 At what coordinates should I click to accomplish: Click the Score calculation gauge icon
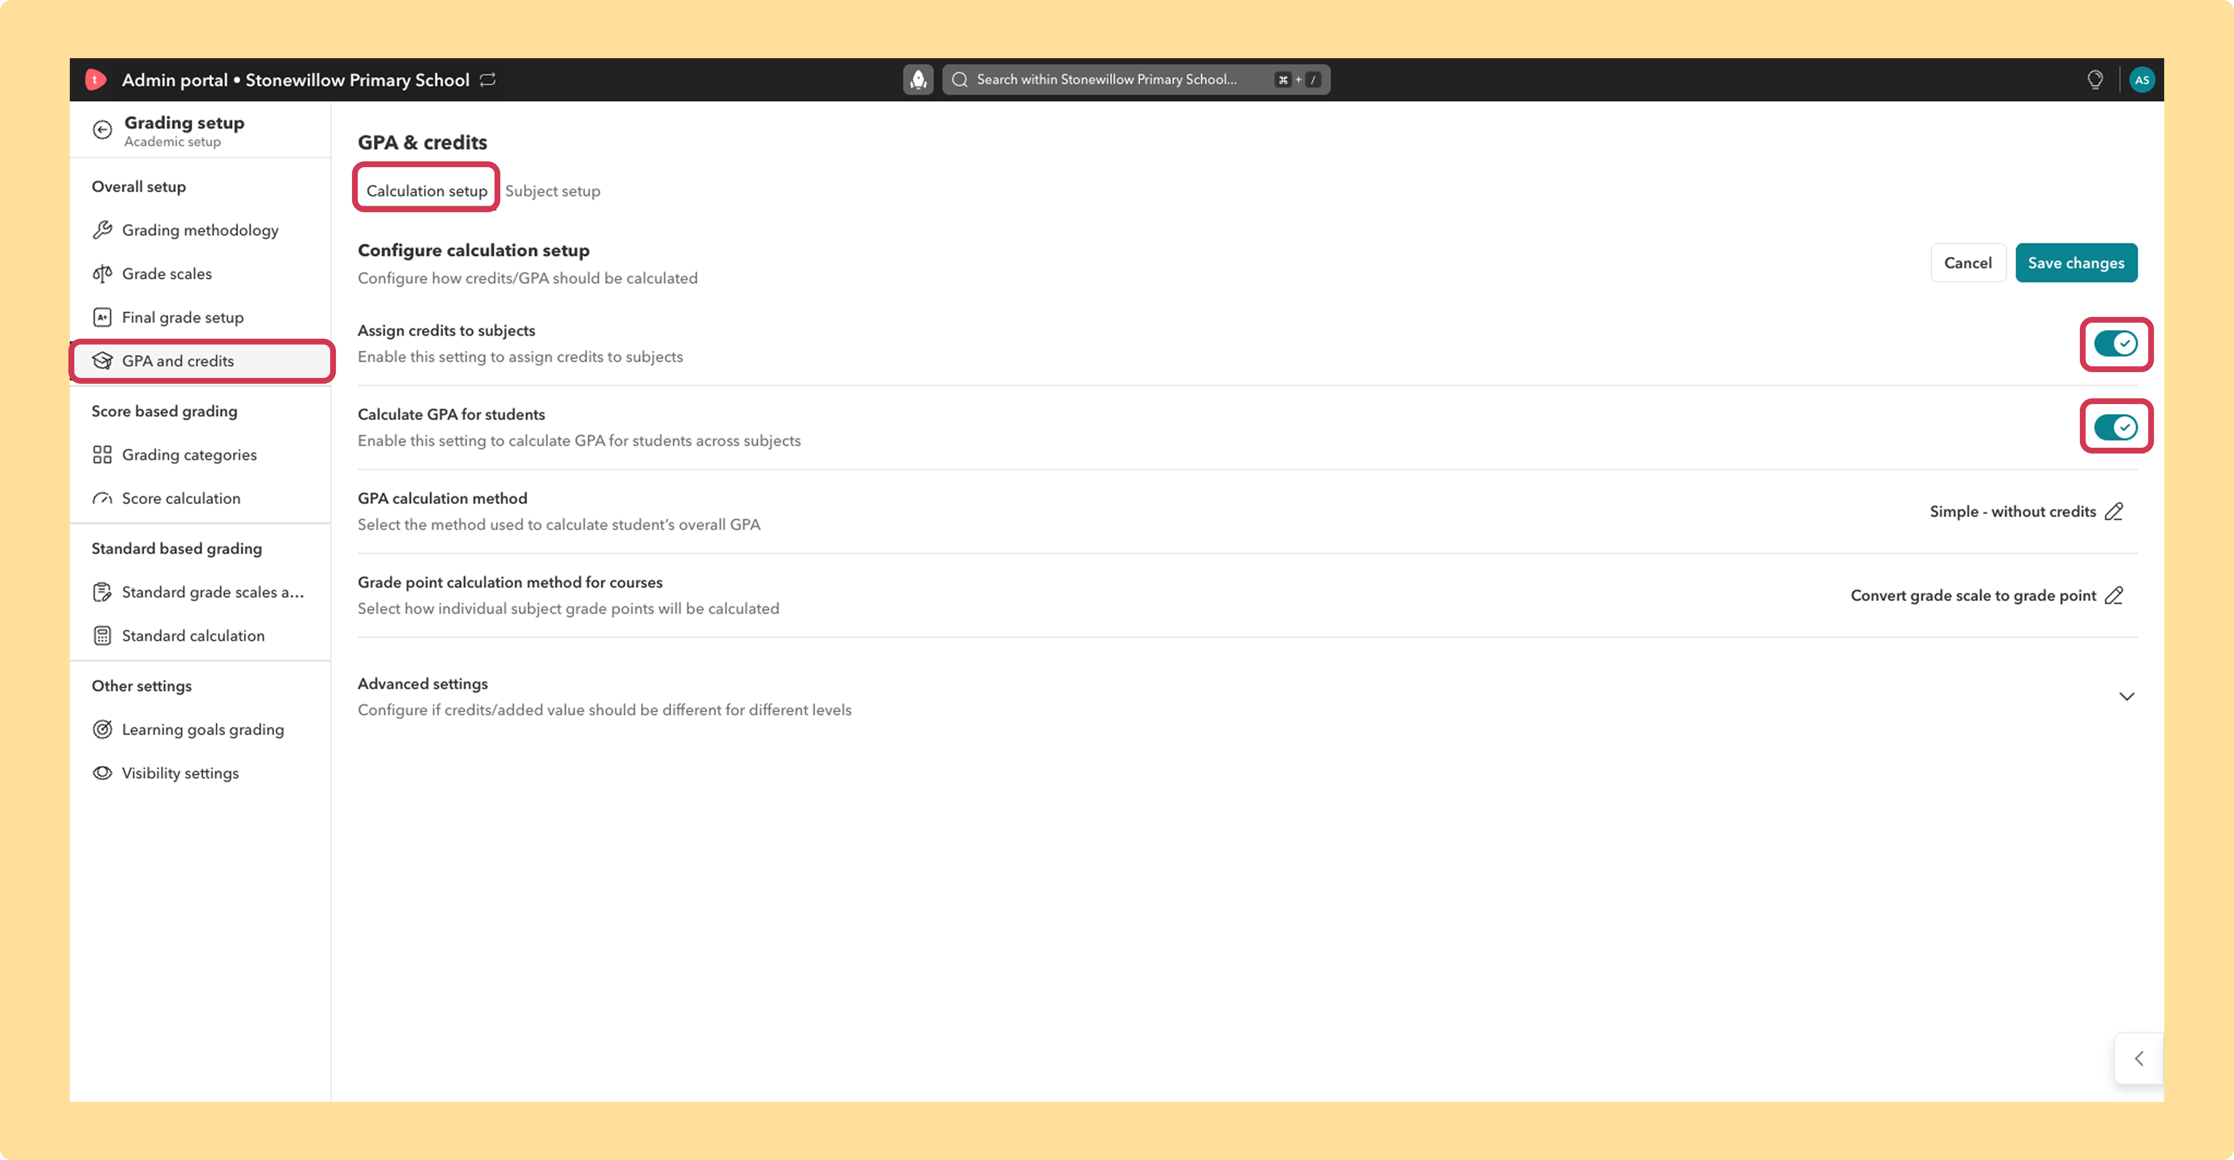point(102,499)
